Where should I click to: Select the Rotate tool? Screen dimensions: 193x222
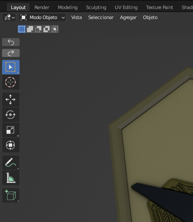(x=11, y=115)
